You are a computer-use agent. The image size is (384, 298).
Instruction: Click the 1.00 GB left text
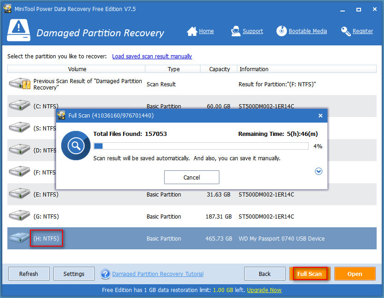(x=229, y=290)
